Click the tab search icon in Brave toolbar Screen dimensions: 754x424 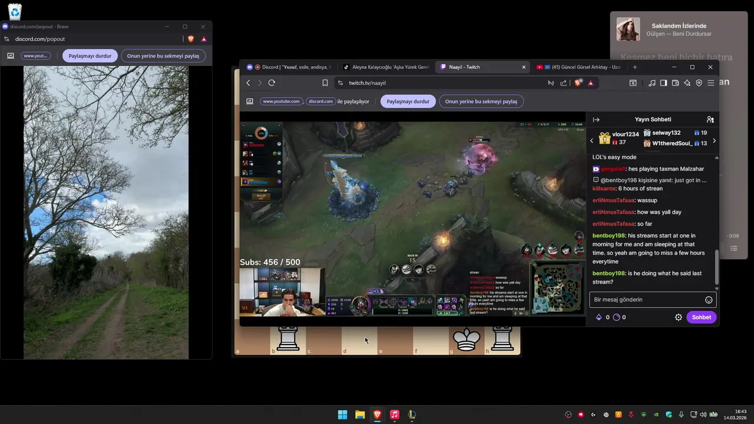(633, 83)
